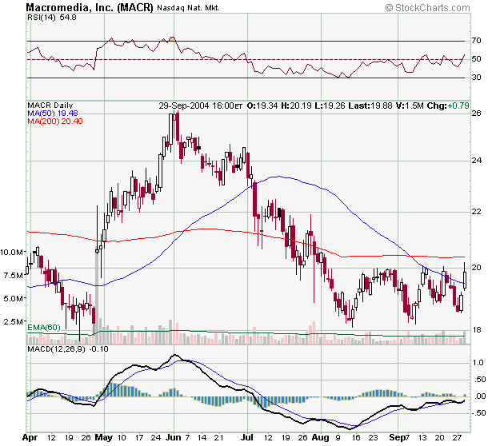Screen dimensions: 496x446
Task: Click the open price 'O:19.34'
Action: click(x=262, y=106)
